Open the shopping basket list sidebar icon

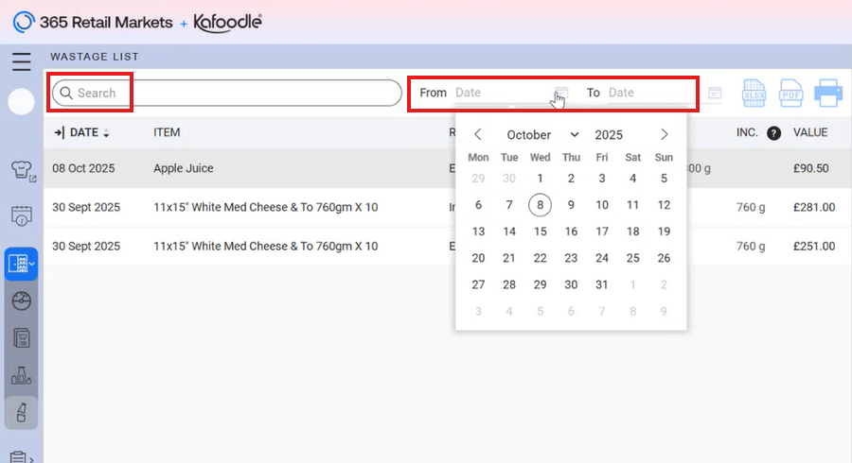(x=21, y=337)
